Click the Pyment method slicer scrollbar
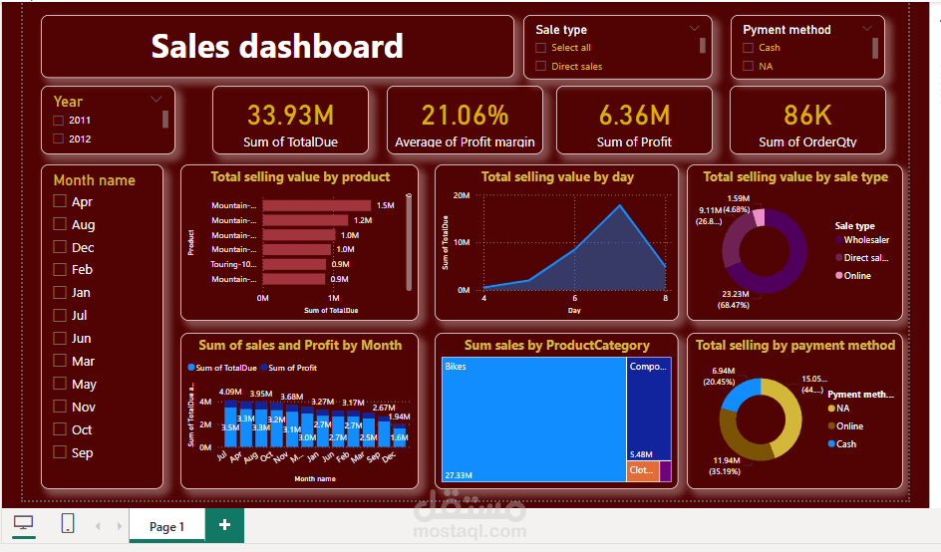Screen dimensions: 941x552 875,49
